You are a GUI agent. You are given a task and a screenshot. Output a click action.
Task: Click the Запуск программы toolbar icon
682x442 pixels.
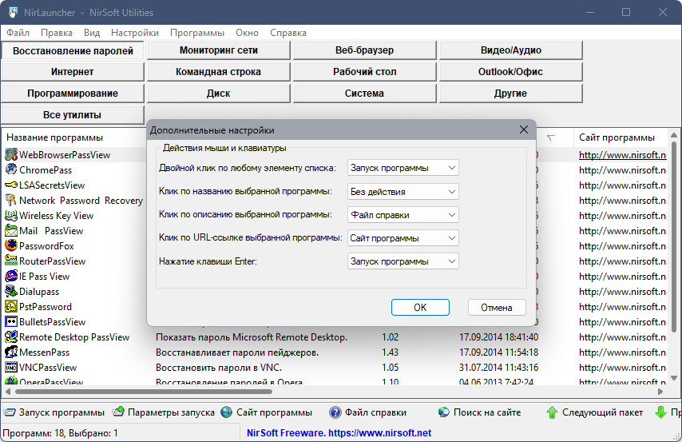pyautogui.click(x=10, y=412)
